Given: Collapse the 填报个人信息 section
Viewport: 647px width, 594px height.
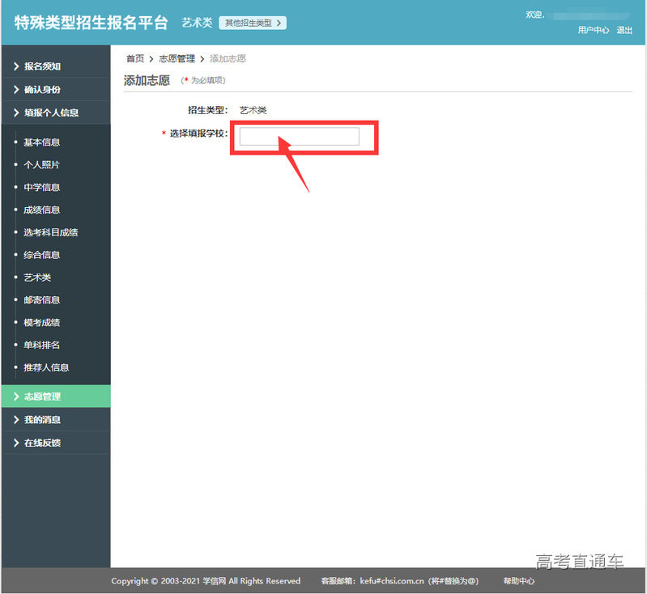Looking at the screenshot, I should [50, 113].
